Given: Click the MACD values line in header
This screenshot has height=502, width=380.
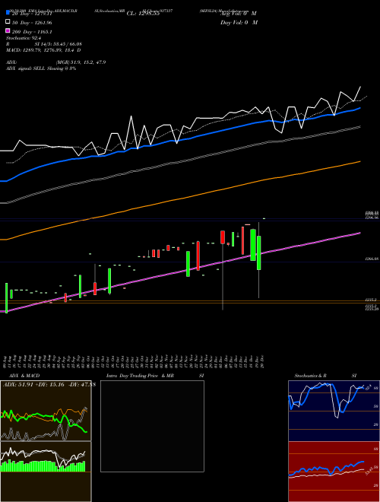Looking at the screenshot, I should click(43, 50).
